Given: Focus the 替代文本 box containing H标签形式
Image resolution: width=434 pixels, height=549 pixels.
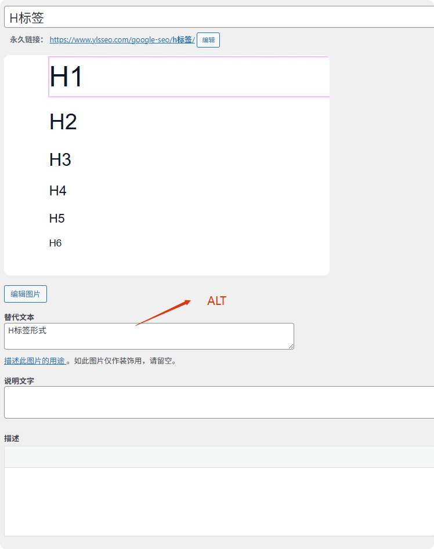Looking at the screenshot, I should coord(149,336).
